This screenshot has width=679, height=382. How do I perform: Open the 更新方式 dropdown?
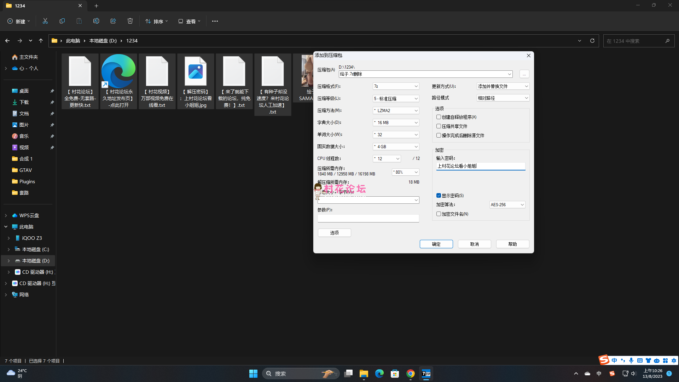[x=503, y=86]
